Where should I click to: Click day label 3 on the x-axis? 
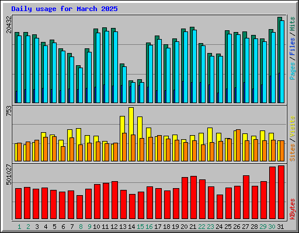(37, 227)
